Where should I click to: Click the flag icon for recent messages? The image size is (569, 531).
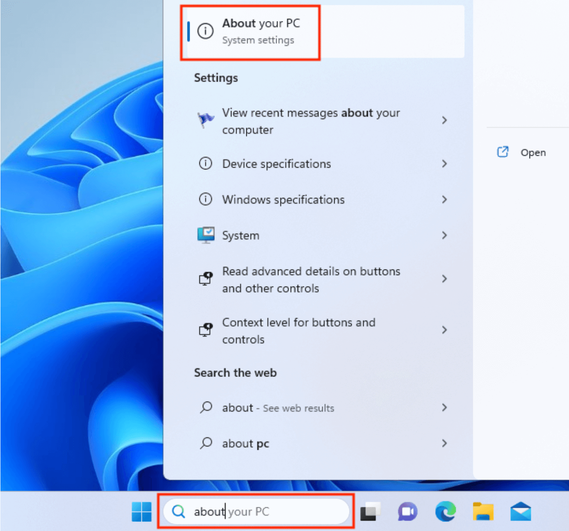pos(205,119)
